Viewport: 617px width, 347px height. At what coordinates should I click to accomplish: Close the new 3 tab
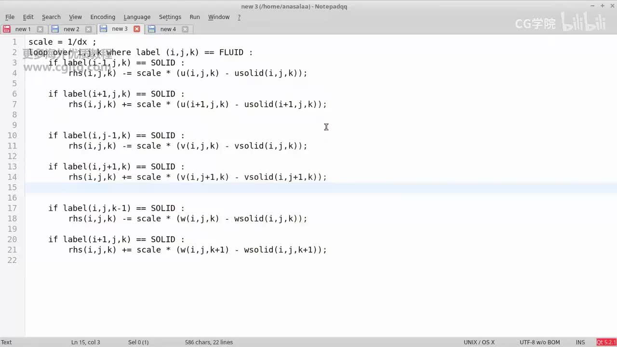tap(137, 29)
